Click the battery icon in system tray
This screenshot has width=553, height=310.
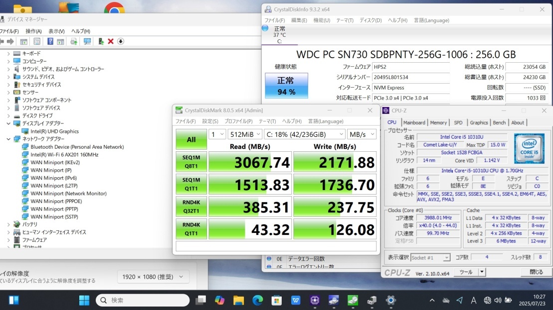508,300
